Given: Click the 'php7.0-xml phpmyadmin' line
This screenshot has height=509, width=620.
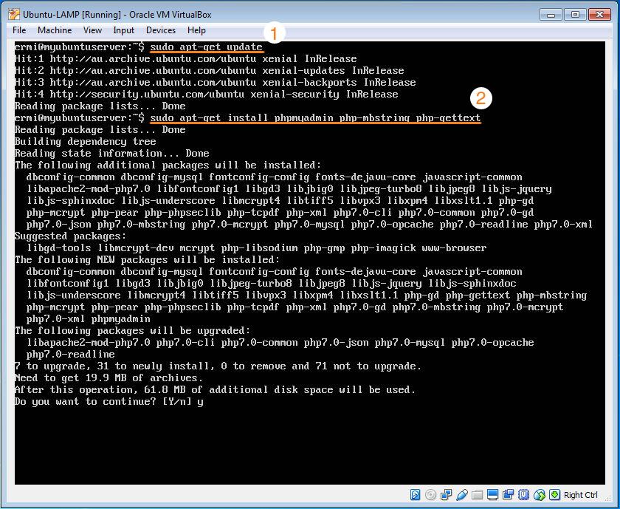Looking at the screenshot, I should (x=88, y=318).
